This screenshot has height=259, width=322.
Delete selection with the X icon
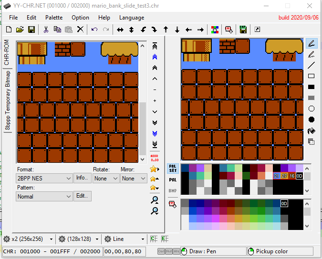coord(80,30)
